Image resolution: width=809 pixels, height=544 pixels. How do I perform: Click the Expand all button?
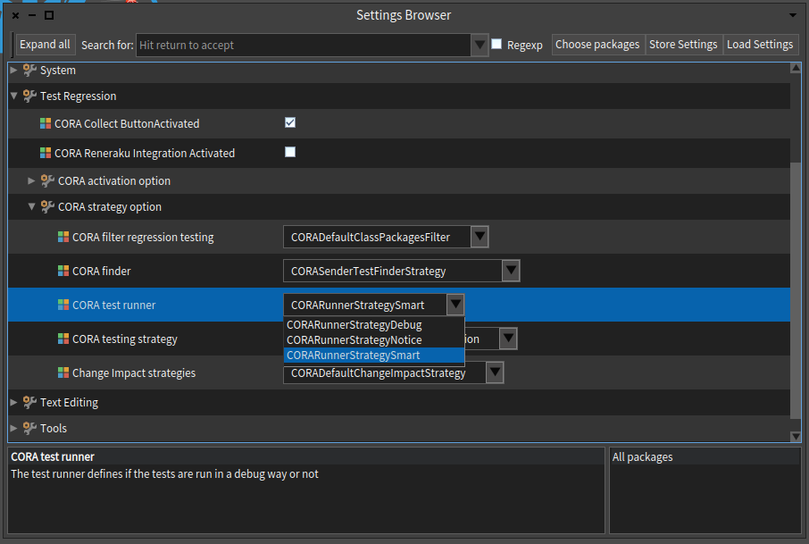point(45,45)
